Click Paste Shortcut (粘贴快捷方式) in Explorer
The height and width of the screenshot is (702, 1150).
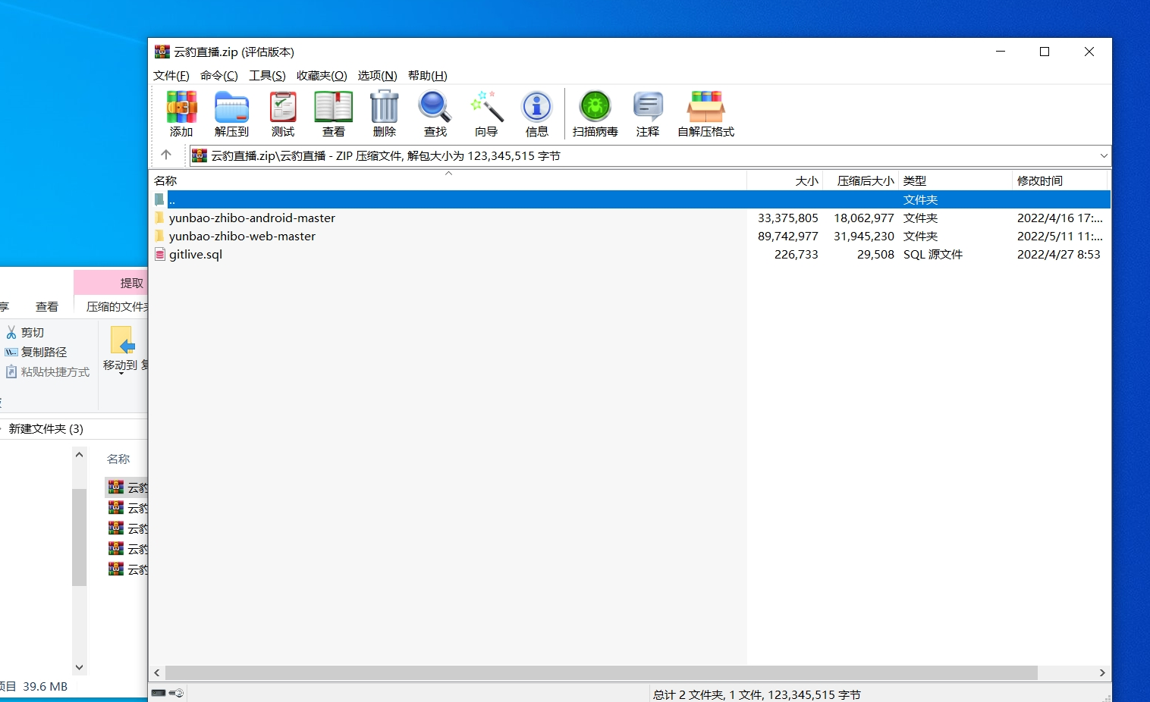pos(48,371)
